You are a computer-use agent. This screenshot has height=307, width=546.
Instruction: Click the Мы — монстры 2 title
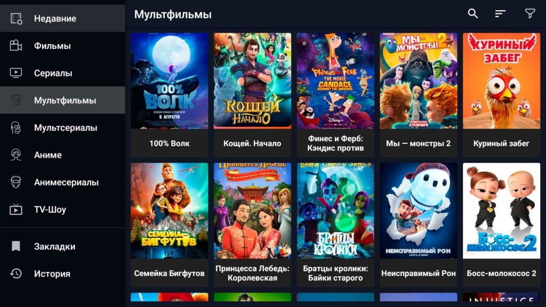tap(418, 143)
